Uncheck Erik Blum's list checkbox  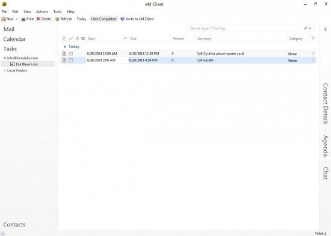point(12,64)
